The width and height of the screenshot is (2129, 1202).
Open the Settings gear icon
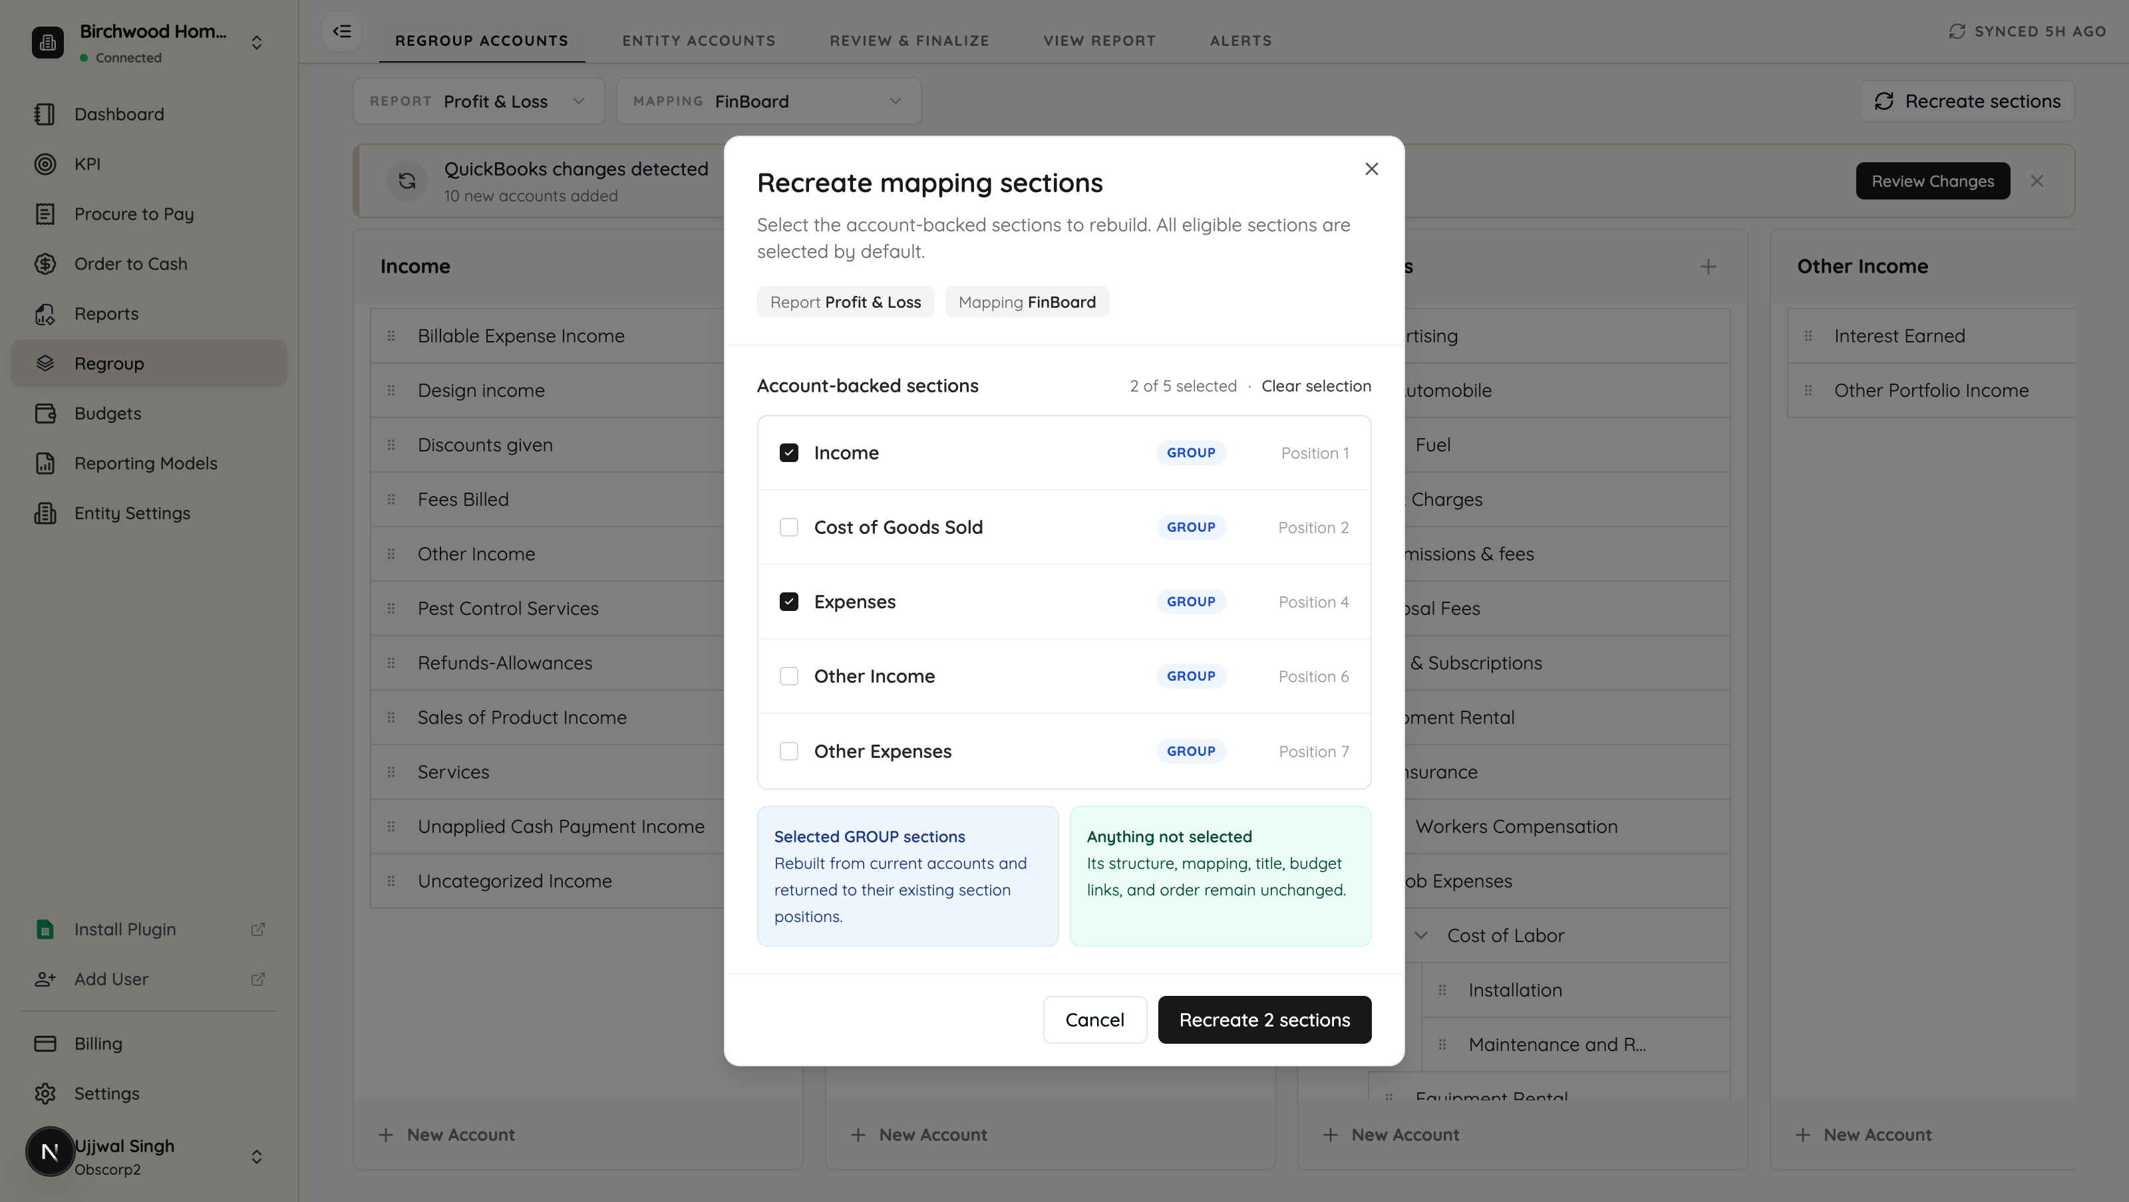click(45, 1093)
